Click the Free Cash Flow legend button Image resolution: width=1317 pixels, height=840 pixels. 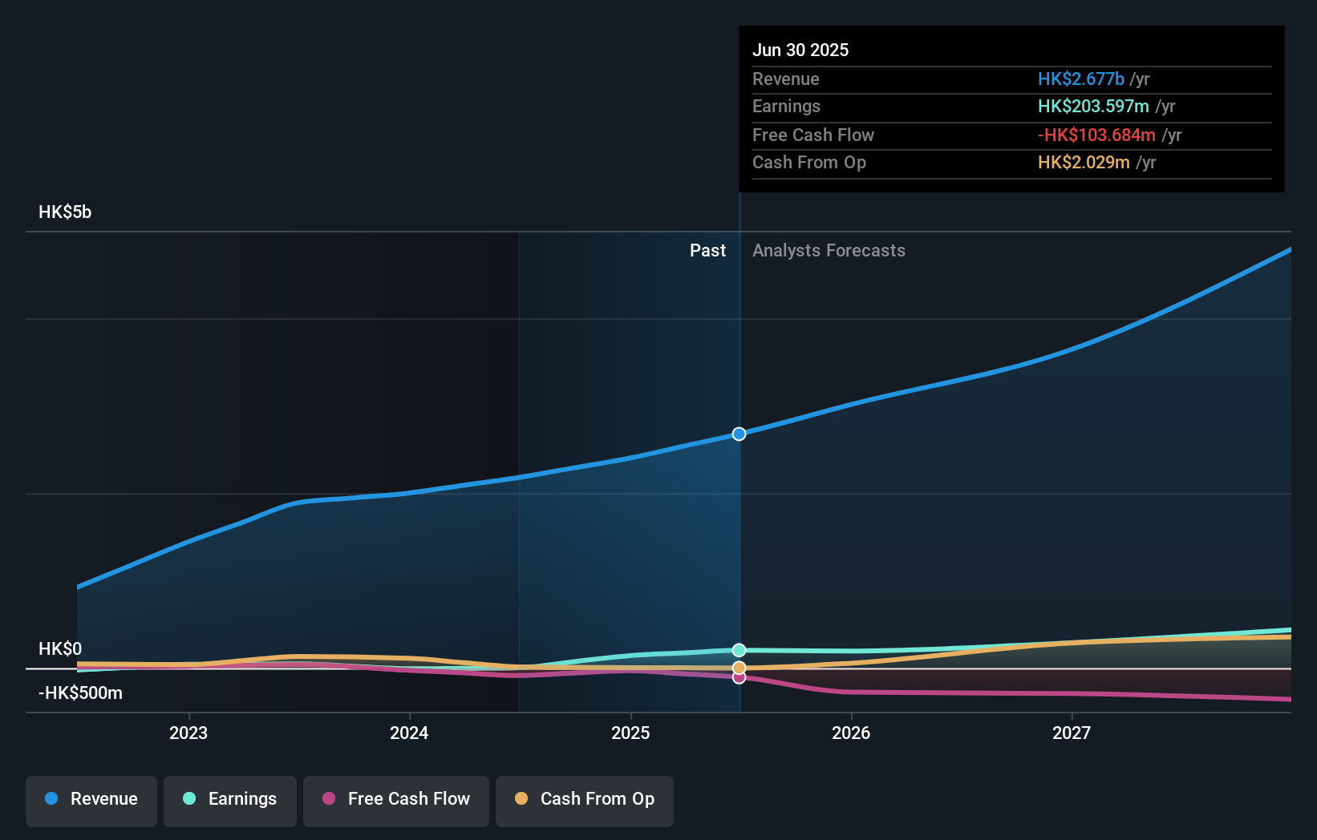click(395, 800)
